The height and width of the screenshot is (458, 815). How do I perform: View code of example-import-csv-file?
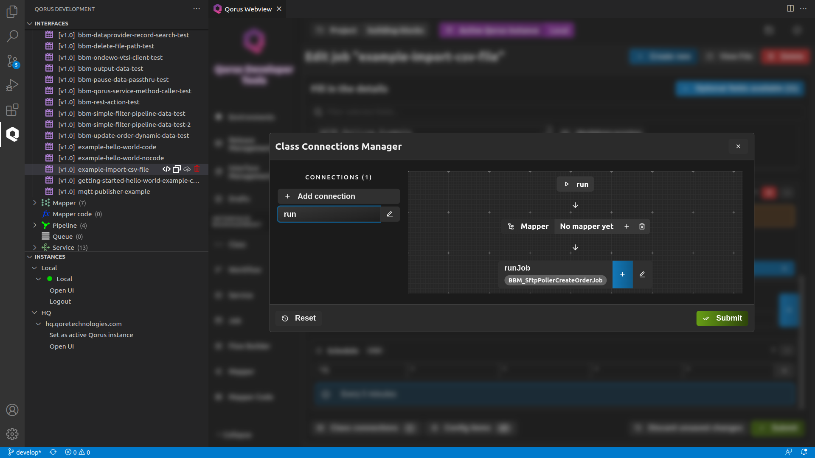166,169
